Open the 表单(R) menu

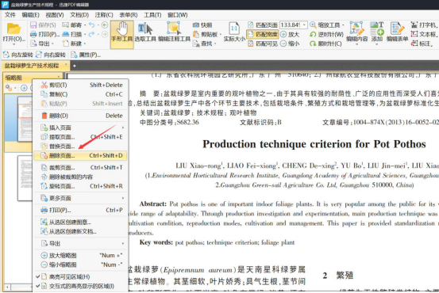(x=129, y=15)
